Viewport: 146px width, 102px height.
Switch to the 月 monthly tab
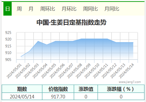coord(31,9)
